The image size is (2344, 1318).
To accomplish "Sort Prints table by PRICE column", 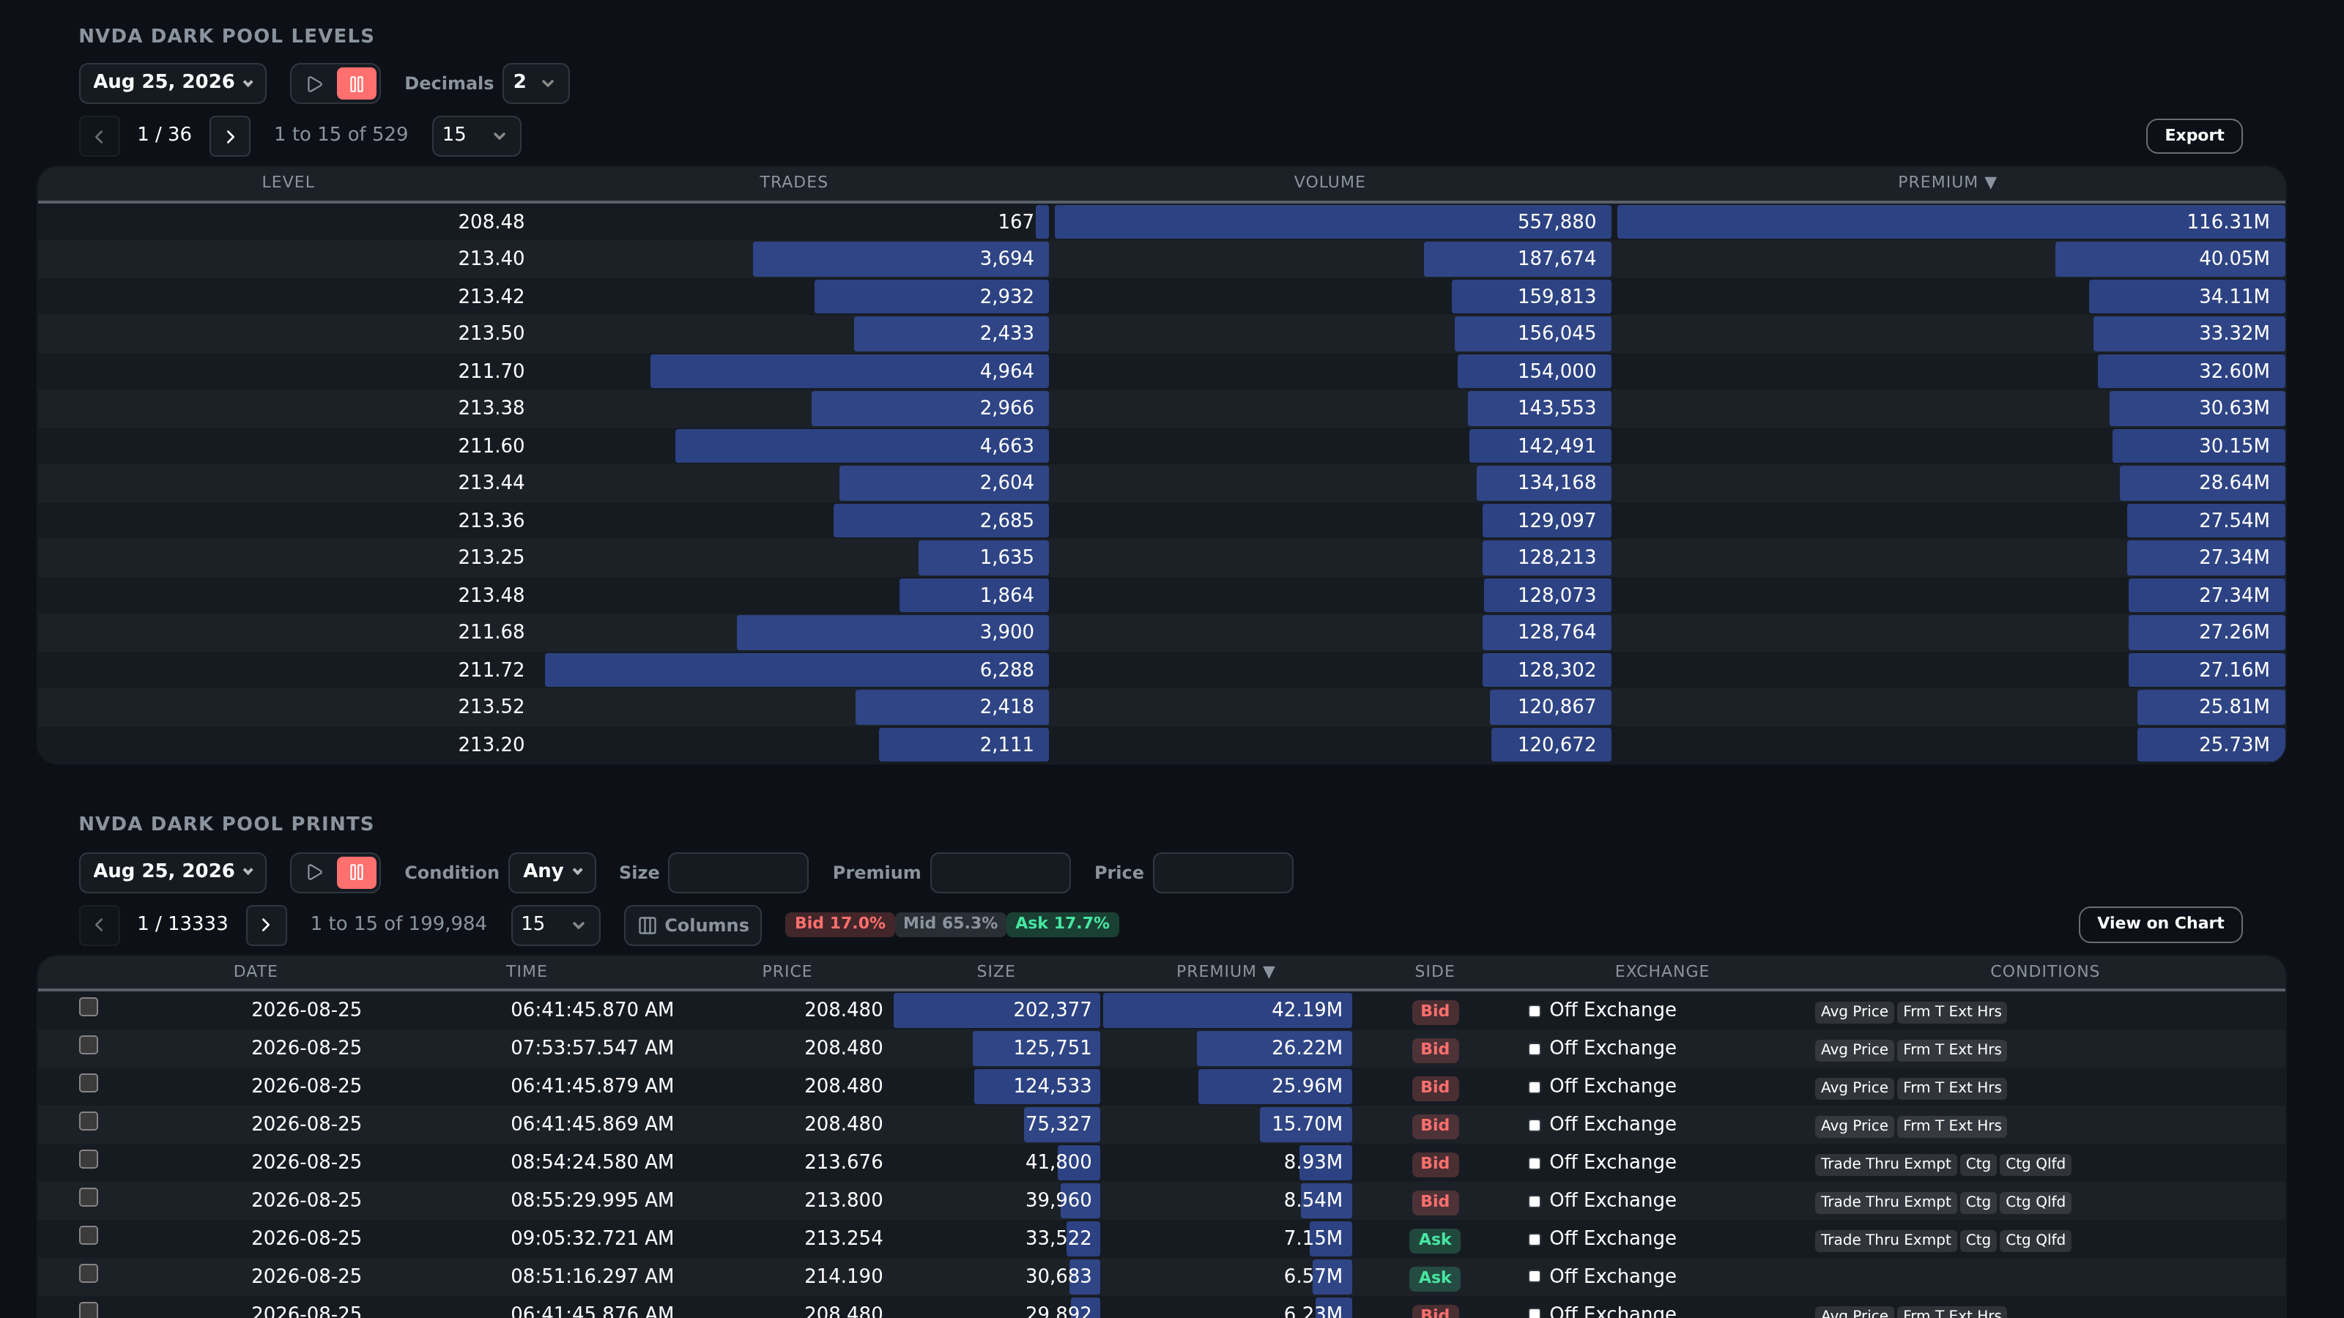I will 786,972.
